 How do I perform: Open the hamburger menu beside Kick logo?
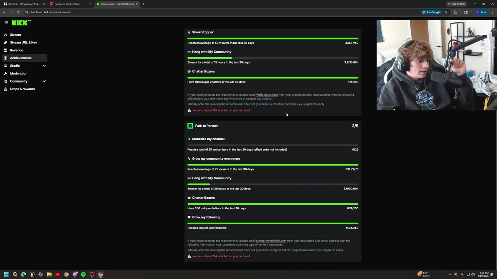[x=6, y=23]
